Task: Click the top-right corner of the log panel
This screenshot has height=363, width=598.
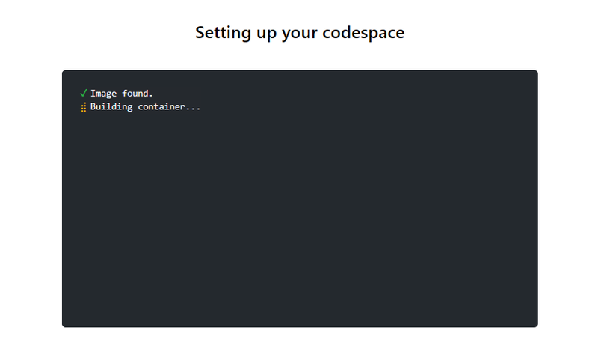Action: (x=534, y=74)
